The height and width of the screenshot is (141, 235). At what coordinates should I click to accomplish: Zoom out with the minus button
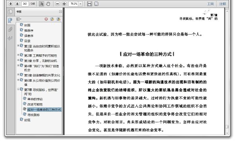point(58,4)
